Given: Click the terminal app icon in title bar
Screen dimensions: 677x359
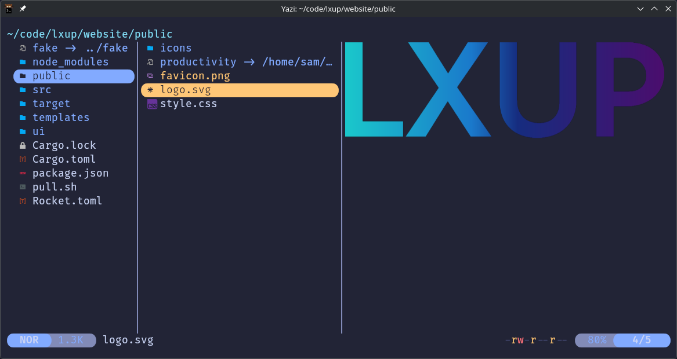Looking at the screenshot, I should (x=9, y=9).
